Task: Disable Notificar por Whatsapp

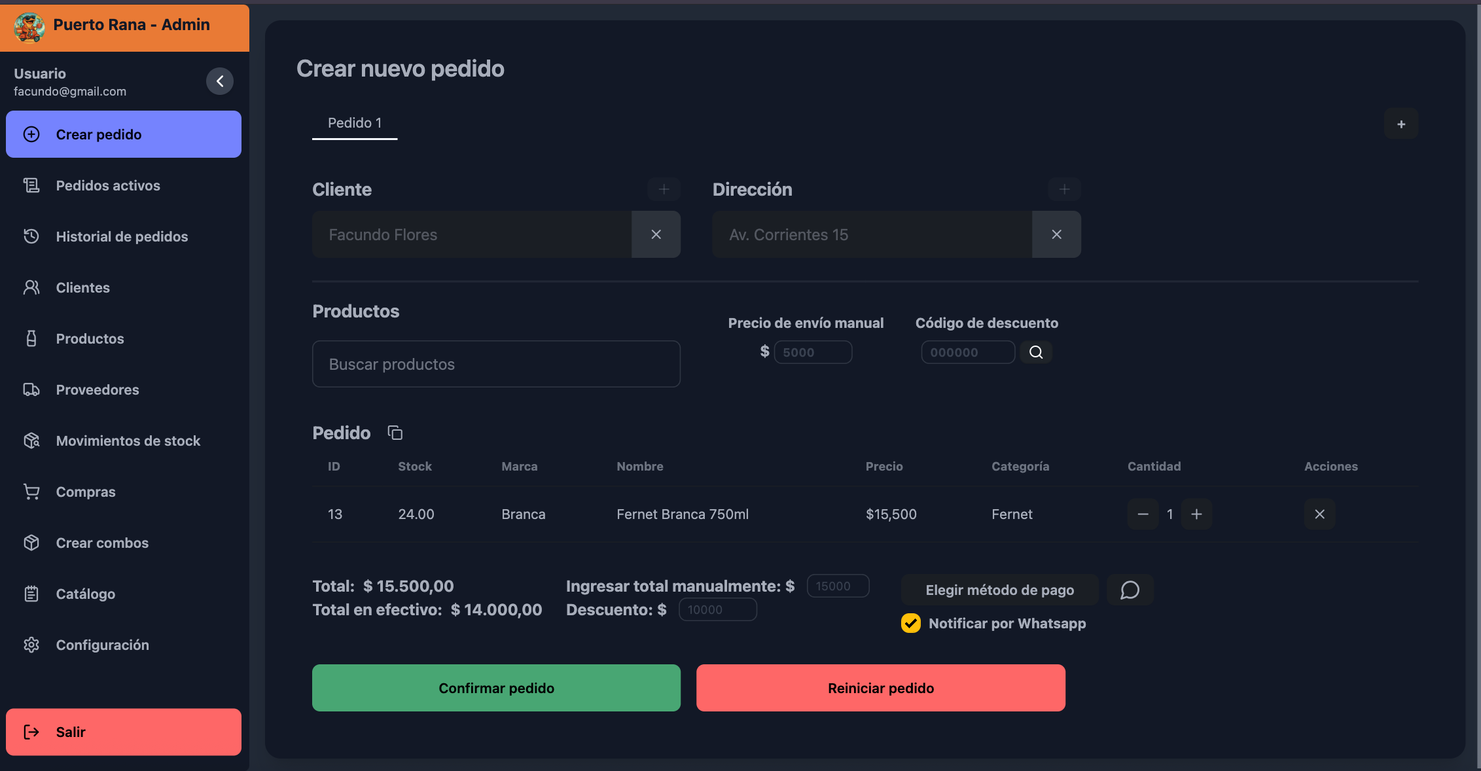Action: tap(910, 624)
